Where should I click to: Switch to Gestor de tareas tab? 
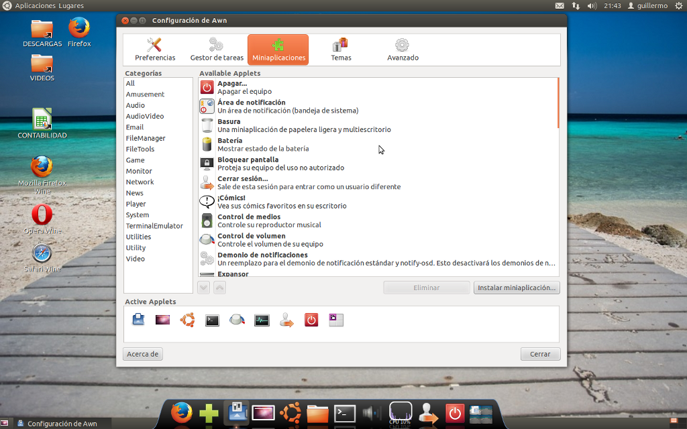click(217, 50)
